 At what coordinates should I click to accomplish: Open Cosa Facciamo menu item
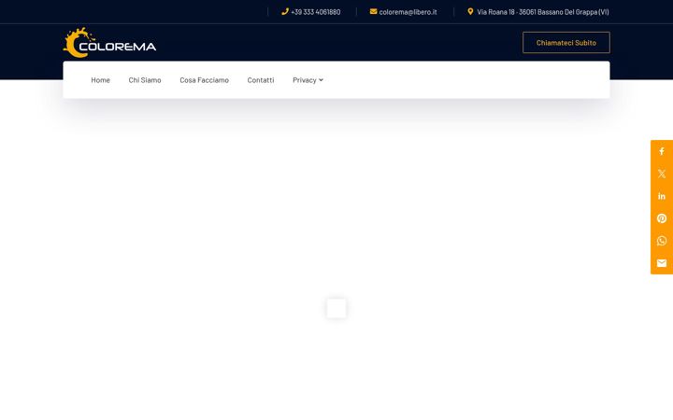click(205, 80)
